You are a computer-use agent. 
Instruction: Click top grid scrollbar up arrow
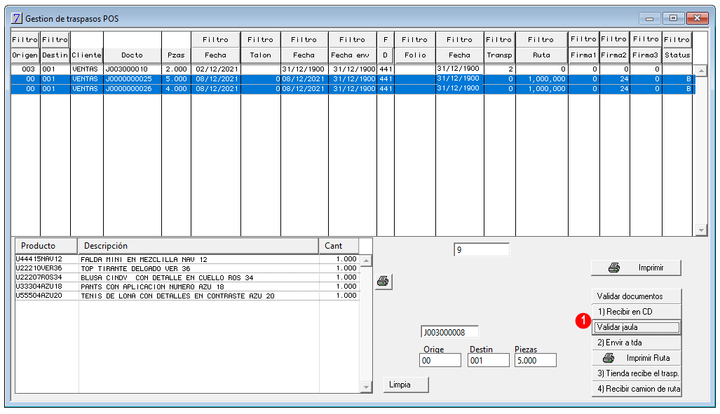700,71
